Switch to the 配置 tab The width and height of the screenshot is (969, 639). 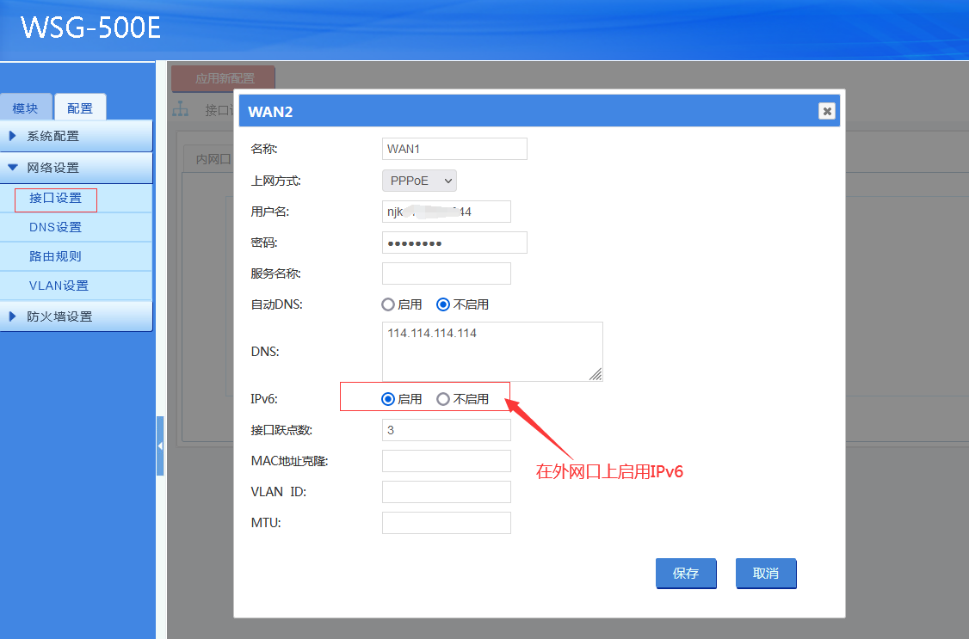click(80, 108)
